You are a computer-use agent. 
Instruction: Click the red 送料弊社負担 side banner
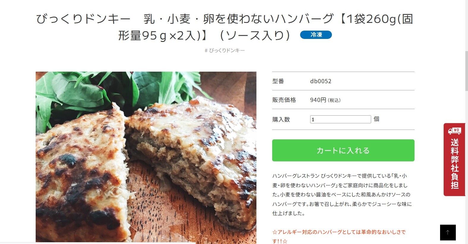pyautogui.click(x=454, y=160)
